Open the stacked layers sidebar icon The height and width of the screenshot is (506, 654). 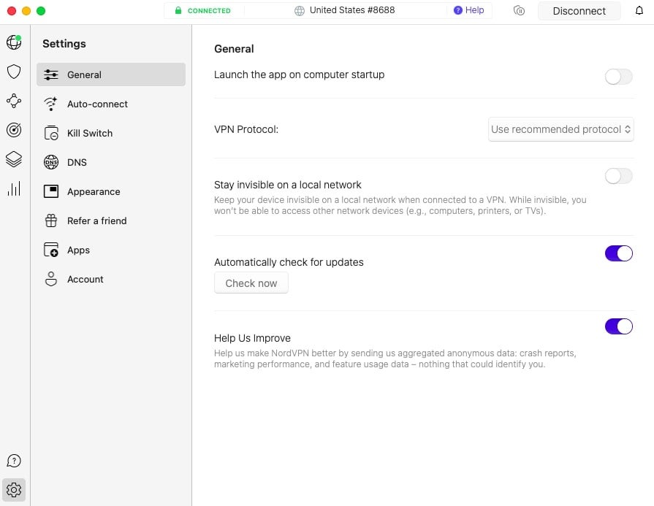click(x=14, y=159)
